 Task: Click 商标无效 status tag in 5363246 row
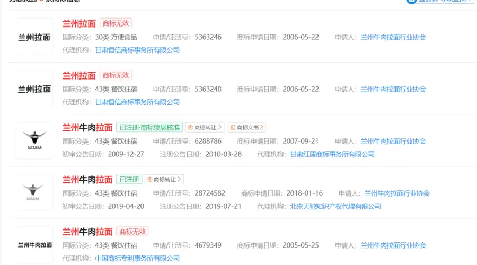click(x=116, y=23)
